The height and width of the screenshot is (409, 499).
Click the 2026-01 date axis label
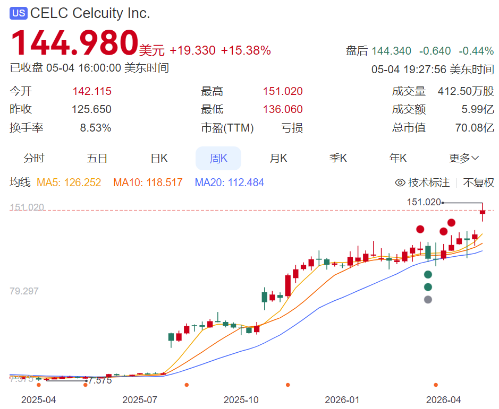[x=342, y=400]
